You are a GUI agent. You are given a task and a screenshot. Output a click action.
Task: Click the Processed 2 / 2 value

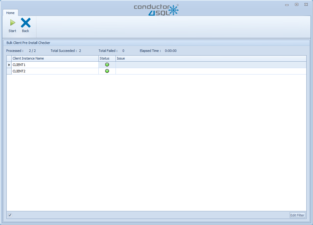click(32, 51)
